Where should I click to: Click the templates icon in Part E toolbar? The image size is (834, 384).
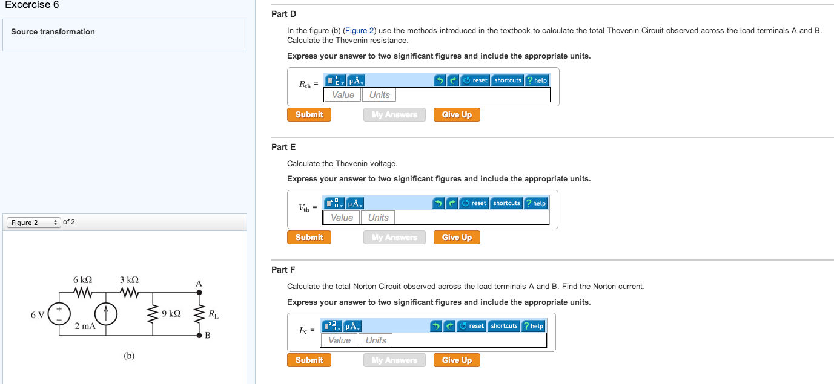coord(334,203)
